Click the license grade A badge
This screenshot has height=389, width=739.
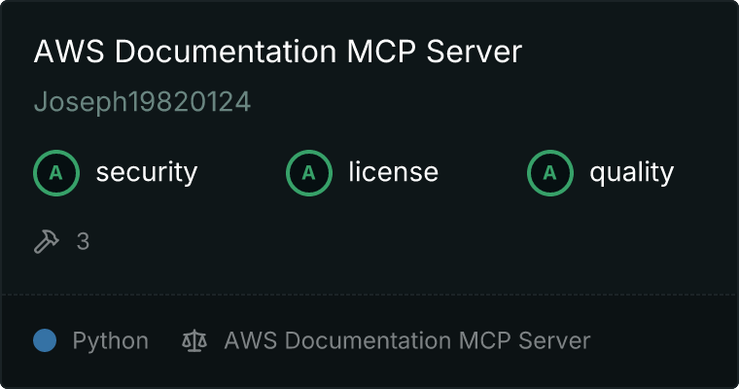tap(309, 173)
